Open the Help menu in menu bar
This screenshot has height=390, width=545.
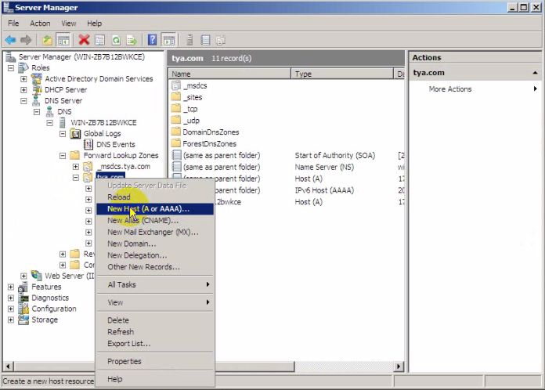point(94,23)
